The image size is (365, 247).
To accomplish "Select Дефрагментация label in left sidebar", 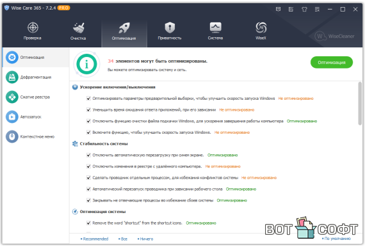I will [36, 77].
